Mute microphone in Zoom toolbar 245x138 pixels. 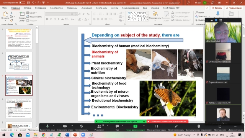coord(47,128)
